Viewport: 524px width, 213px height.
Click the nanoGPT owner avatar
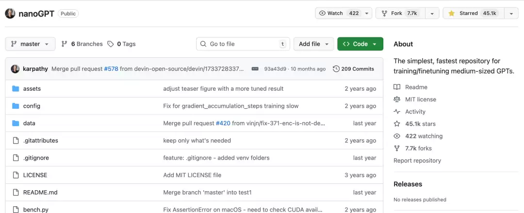[x=10, y=14]
